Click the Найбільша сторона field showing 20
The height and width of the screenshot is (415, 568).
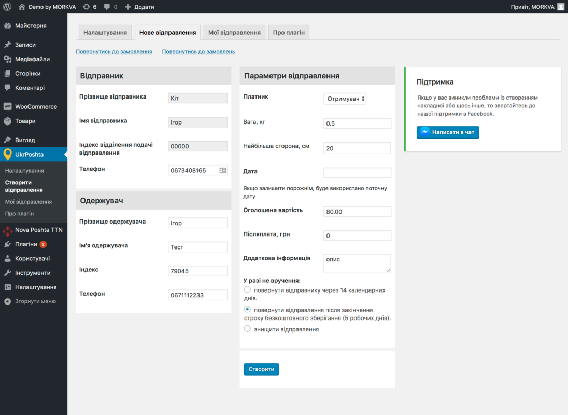click(357, 148)
